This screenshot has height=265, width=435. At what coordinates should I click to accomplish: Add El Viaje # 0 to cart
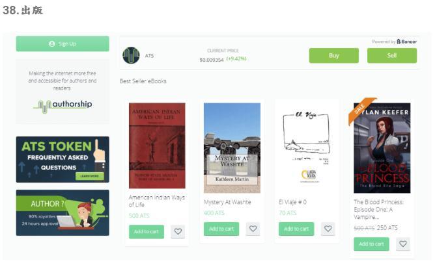click(296, 229)
